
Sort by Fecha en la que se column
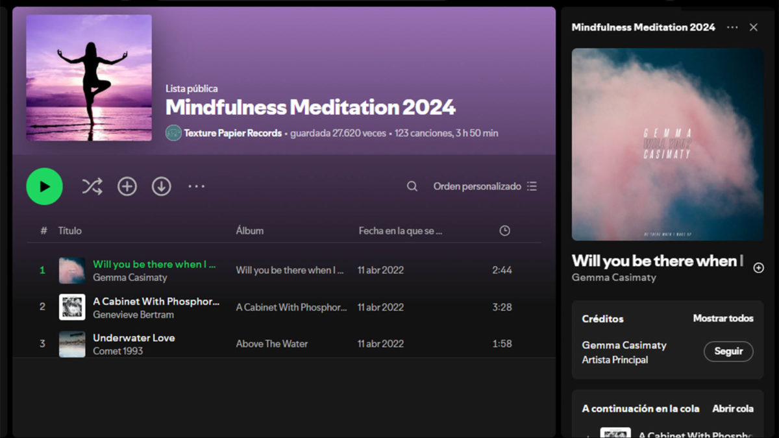[401, 231]
